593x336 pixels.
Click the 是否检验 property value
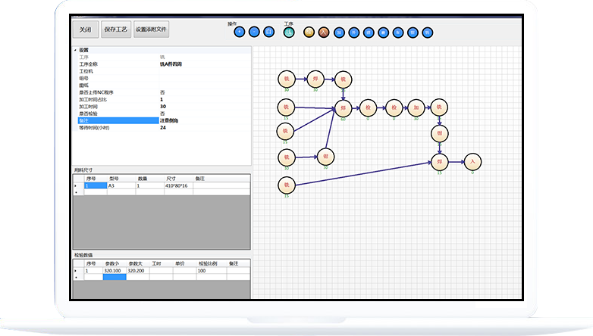163,114
